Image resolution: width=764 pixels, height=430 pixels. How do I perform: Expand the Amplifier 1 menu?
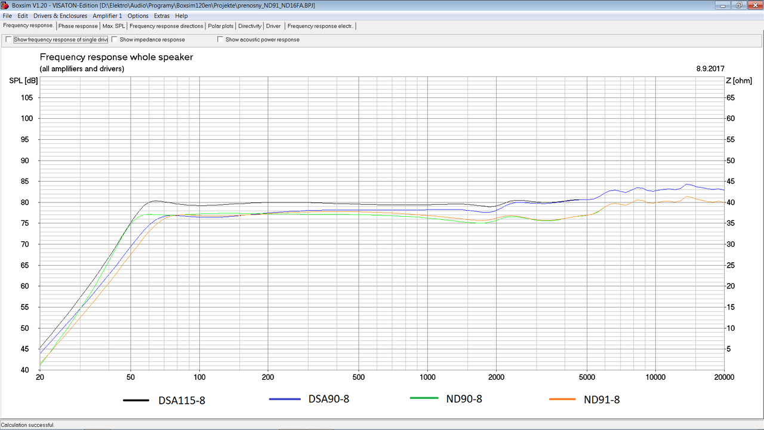pyautogui.click(x=107, y=16)
